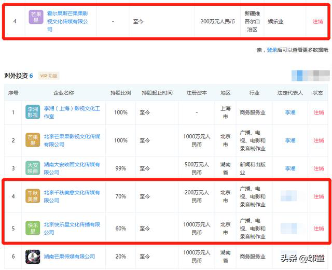Open 湖南大安映画文化传媒有限公司 link

pyautogui.click(x=72, y=168)
